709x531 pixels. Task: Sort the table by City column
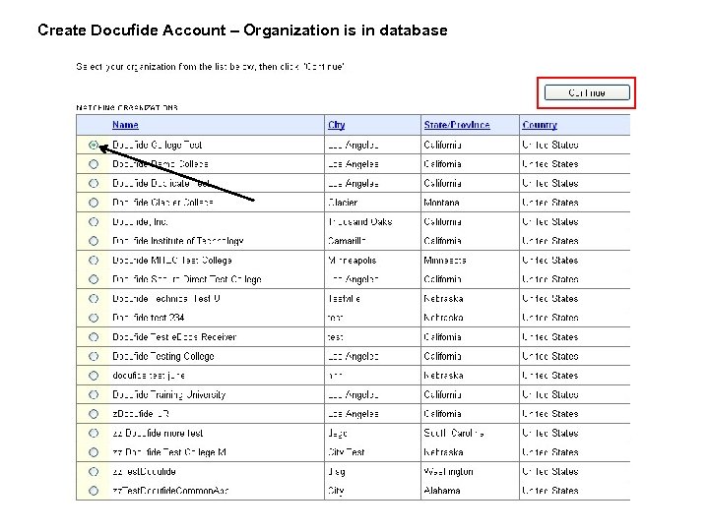(337, 125)
